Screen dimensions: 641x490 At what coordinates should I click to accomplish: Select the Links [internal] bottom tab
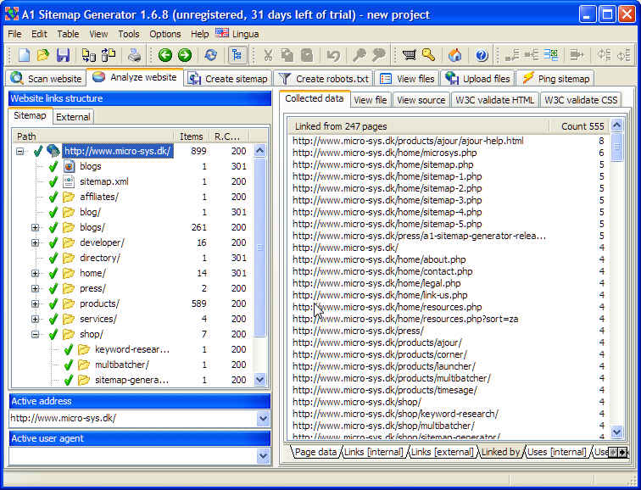(374, 452)
